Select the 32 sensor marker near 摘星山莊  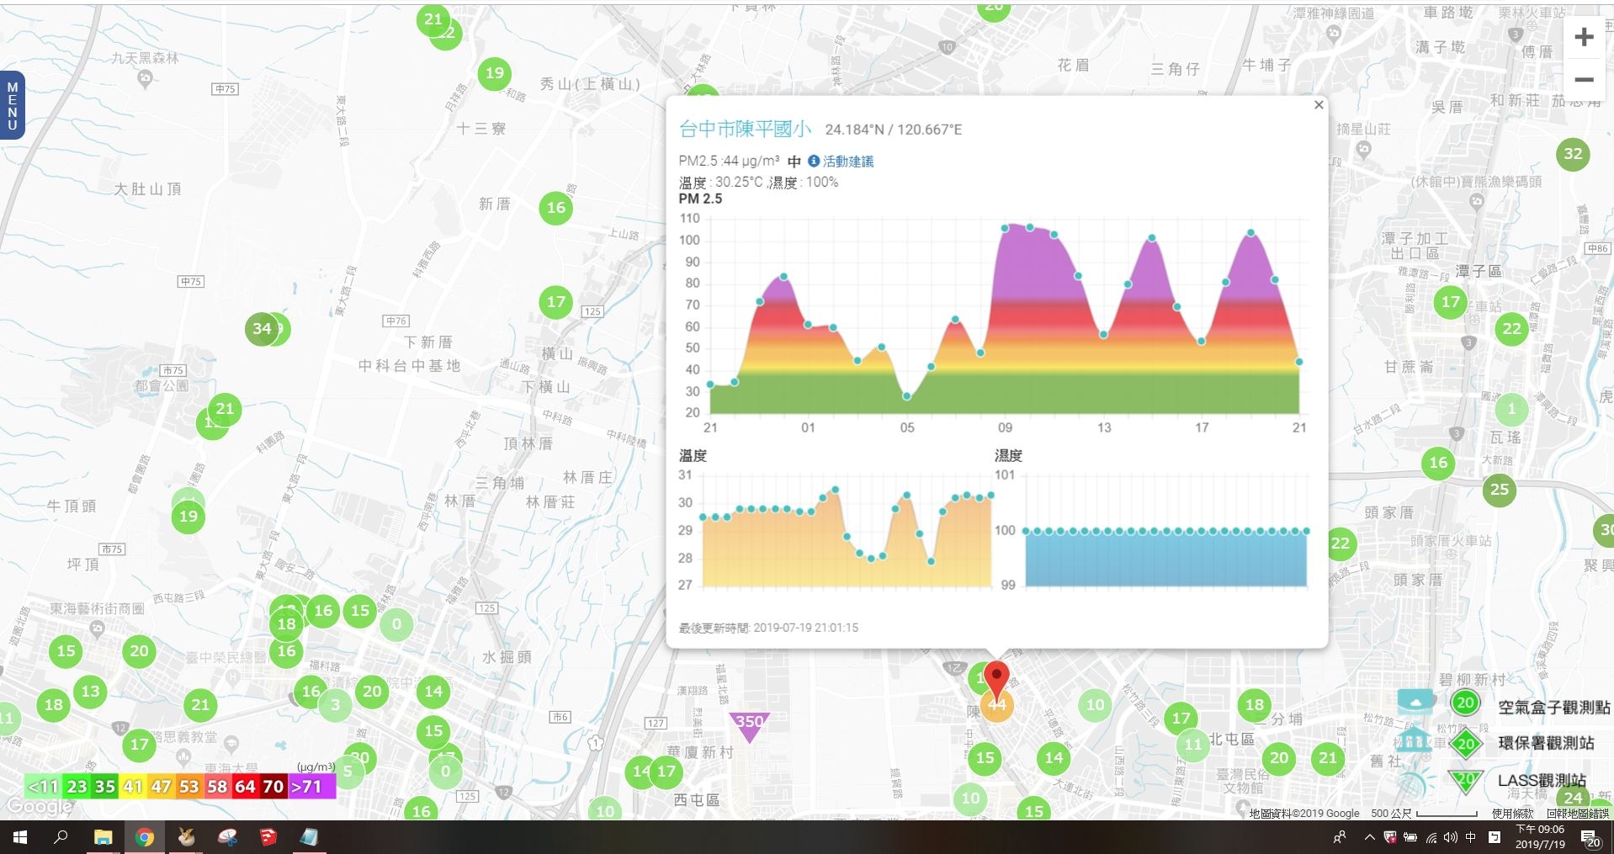point(1573,154)
